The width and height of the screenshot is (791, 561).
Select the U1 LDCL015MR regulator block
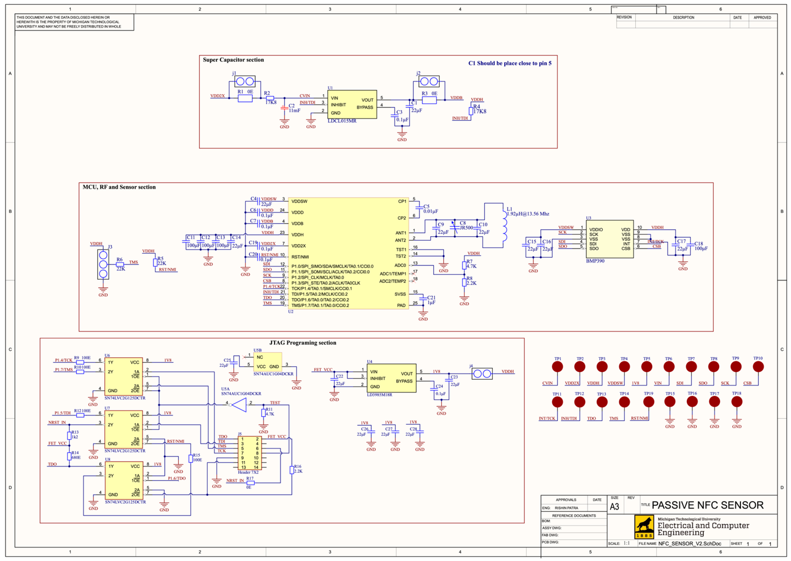(352, 105)
